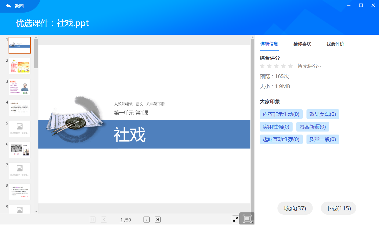Toggle the 实用性强 impression tag

coord(276,127)
